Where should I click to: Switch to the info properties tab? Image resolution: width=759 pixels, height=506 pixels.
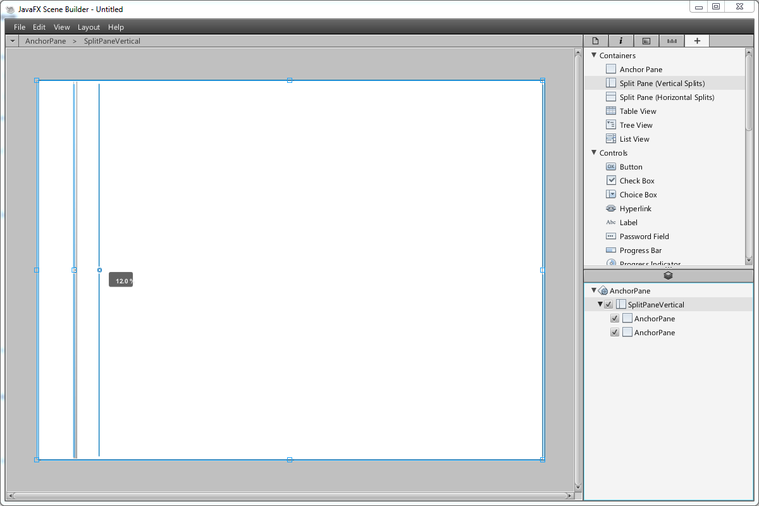[x=620, y=40]
